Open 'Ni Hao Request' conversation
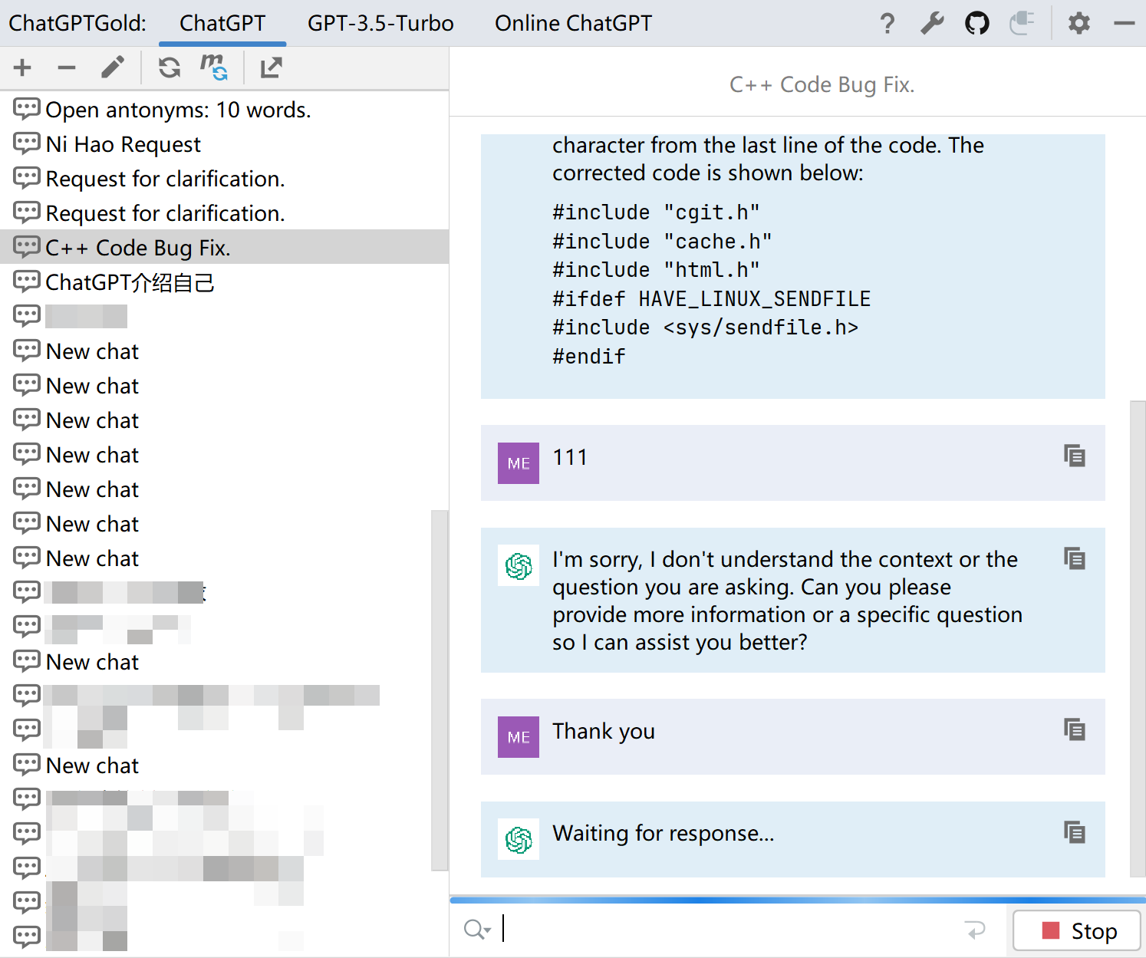1146x958 pixels. tap(123, 144)
